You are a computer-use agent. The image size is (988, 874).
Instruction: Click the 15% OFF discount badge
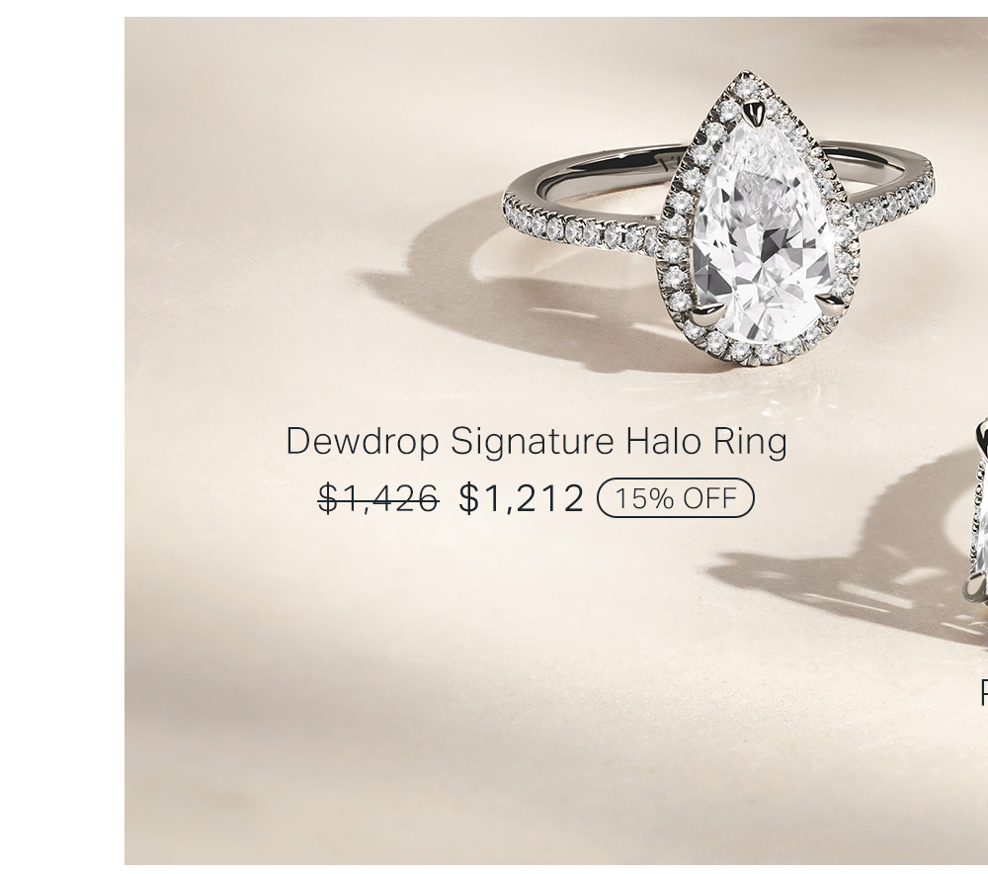[676, 498]
